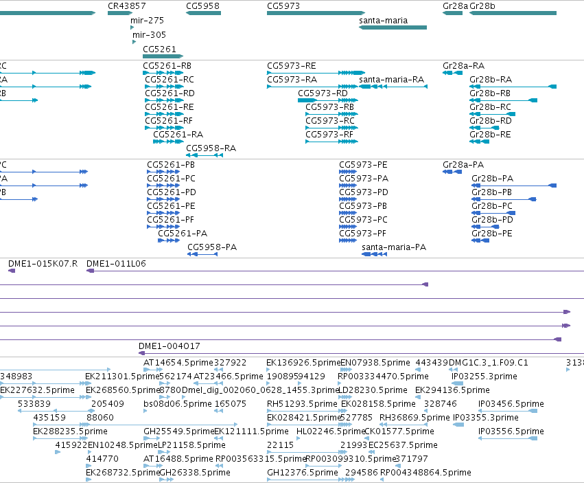Select the Gr28b-RE transcript label

click(x=490, y=135)
